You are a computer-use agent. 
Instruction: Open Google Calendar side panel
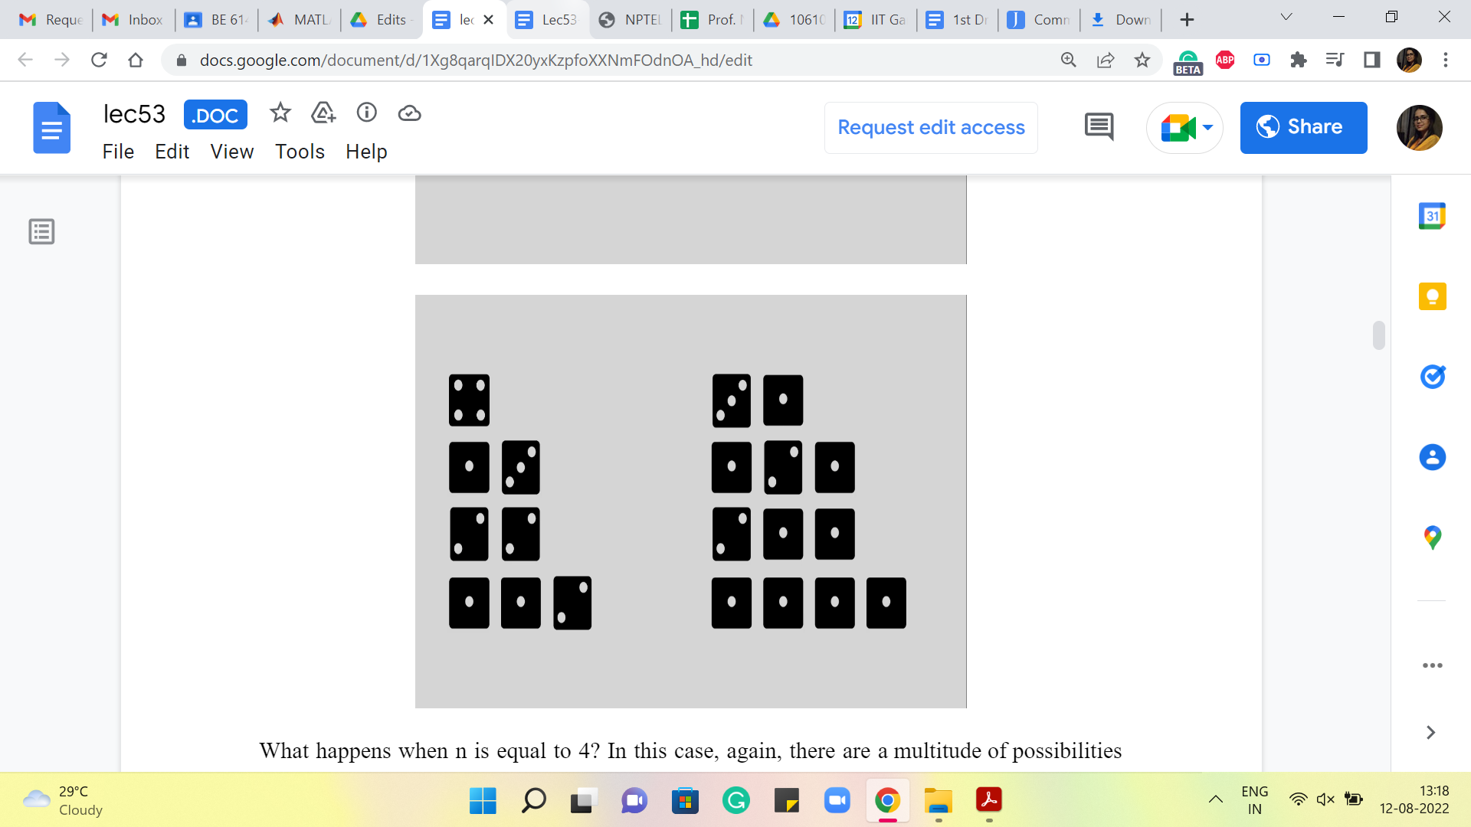(1432, 217)
